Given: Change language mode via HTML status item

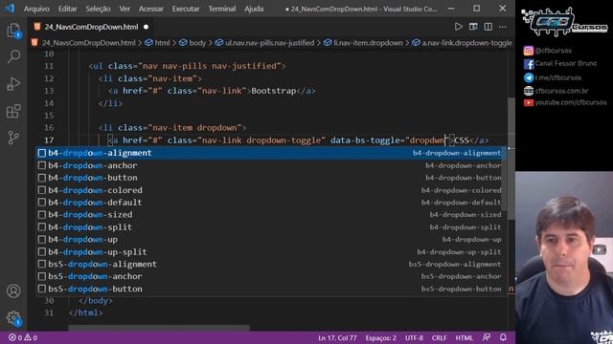Looking at the screenshot, I should (464, 337).
